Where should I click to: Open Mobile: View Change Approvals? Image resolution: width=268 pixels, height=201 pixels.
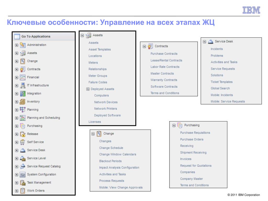tap(121, 187)
